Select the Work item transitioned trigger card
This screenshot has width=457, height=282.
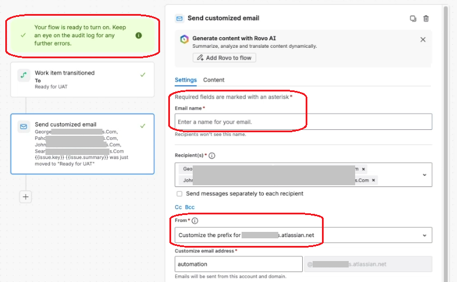click(83, 79)
